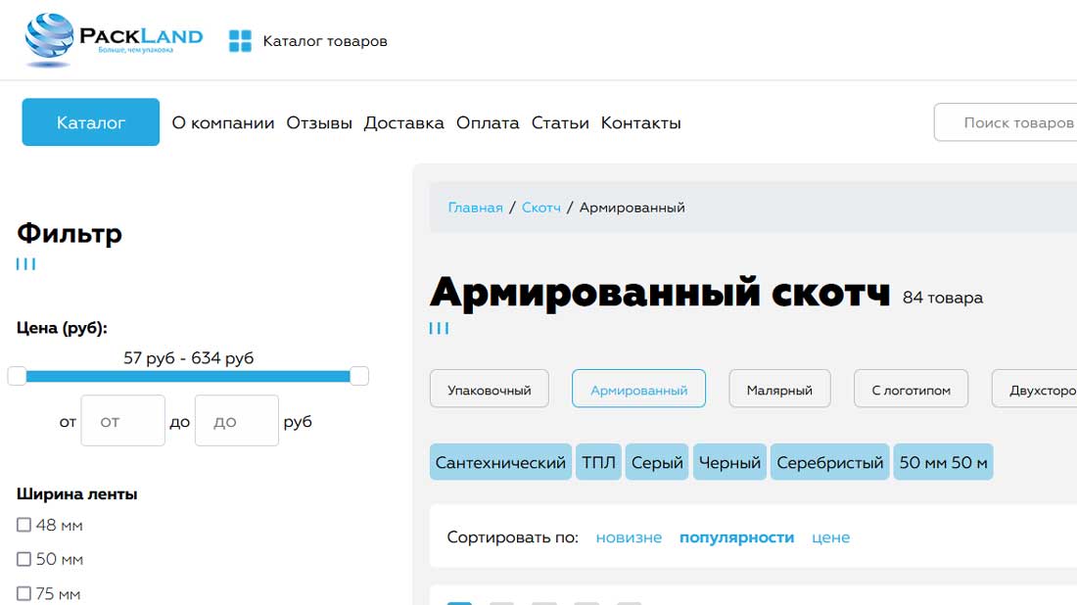Select the Сантехнический filter tag
This screenshot has height=605, width=1077.
[500, 461]
